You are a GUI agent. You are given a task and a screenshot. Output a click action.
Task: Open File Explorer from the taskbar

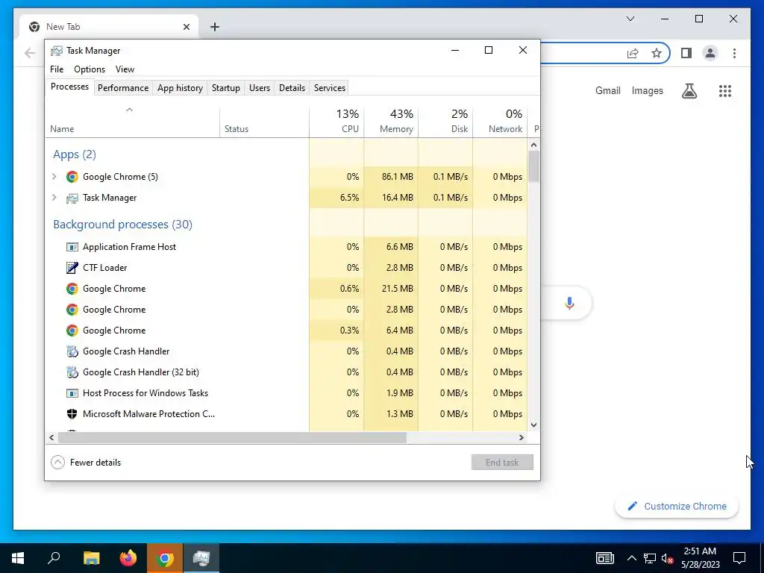[91, 558]
